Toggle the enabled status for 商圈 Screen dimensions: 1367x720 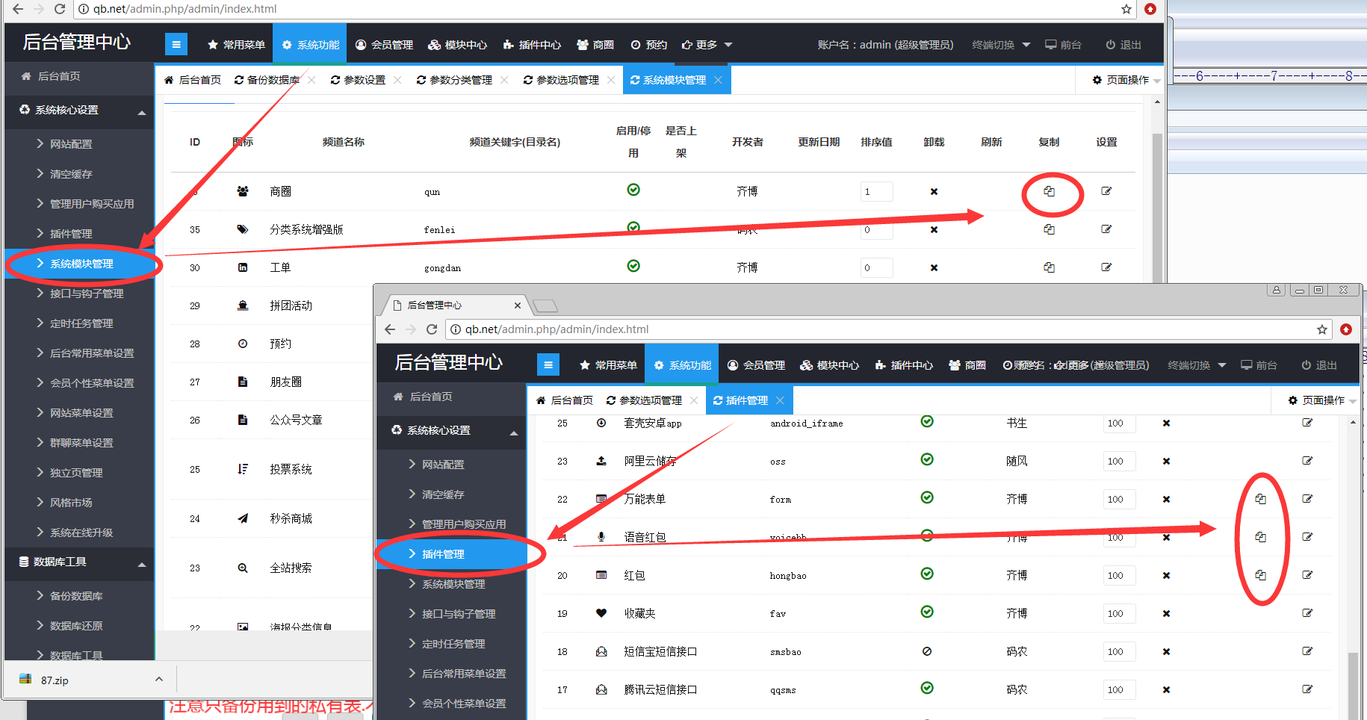(633, 190)
